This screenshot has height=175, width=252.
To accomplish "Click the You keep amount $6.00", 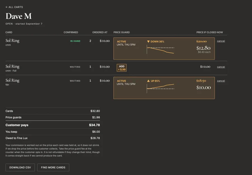I will pos(96,132).
